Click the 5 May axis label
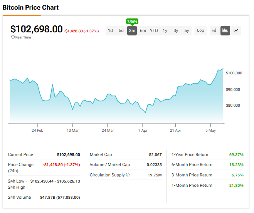The width and height of the screenshot is (254, 213). tap(210, 130)
